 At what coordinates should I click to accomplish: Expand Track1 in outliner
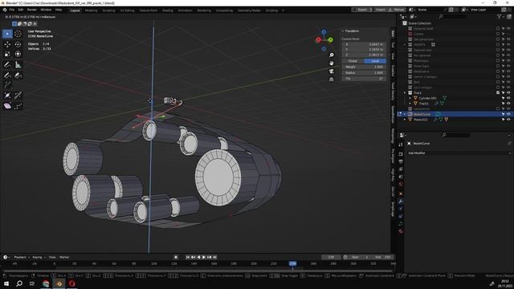pyautogui.click(x=410, y=104)
